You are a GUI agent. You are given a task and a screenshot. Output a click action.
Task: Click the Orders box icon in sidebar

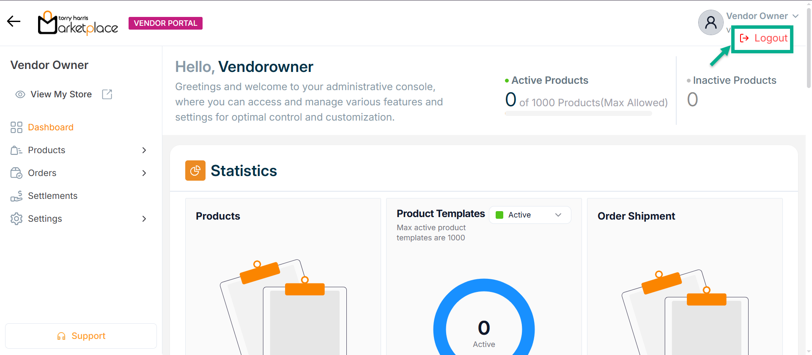(16, 173)
